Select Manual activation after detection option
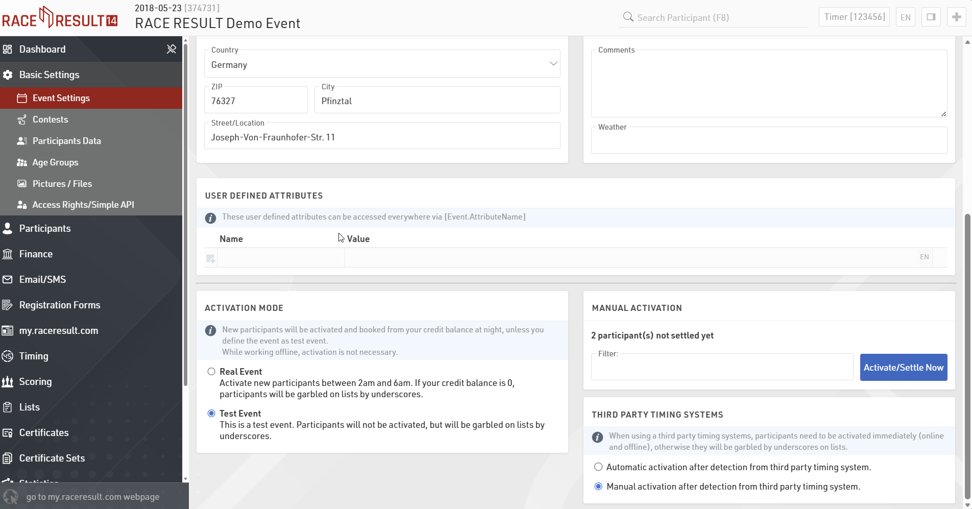The height and width of the screenshot is (509, 972). pos(598,487)
